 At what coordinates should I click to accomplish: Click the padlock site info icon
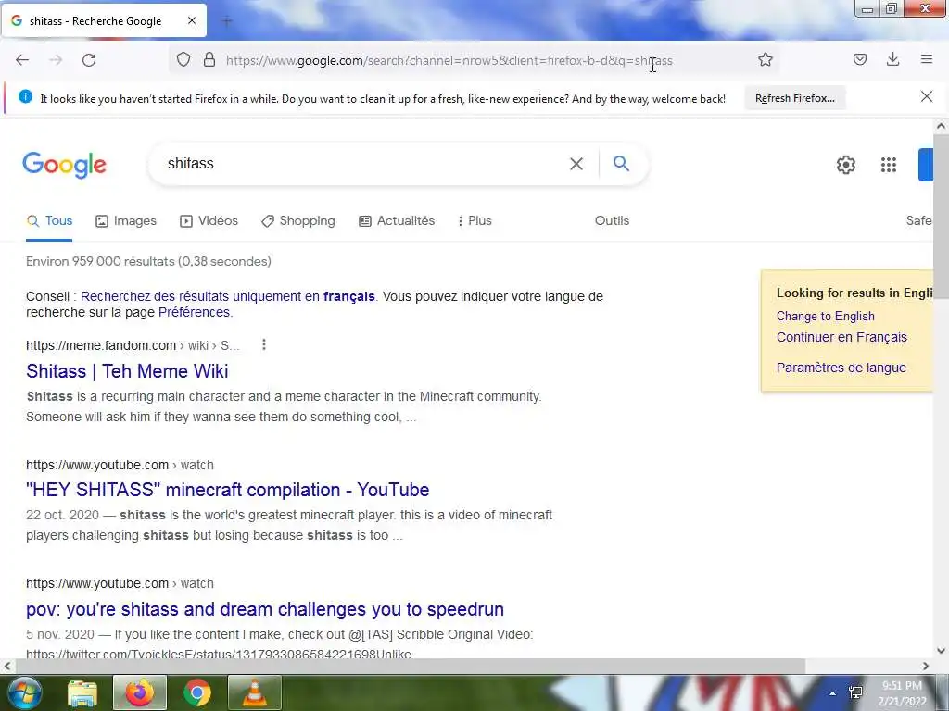209,59
